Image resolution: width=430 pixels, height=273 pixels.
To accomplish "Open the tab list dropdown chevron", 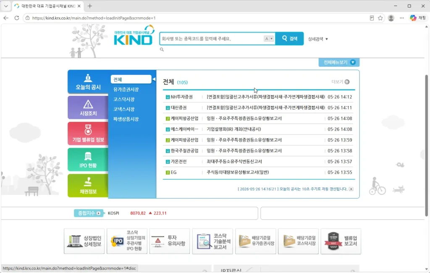I will 6,6.
